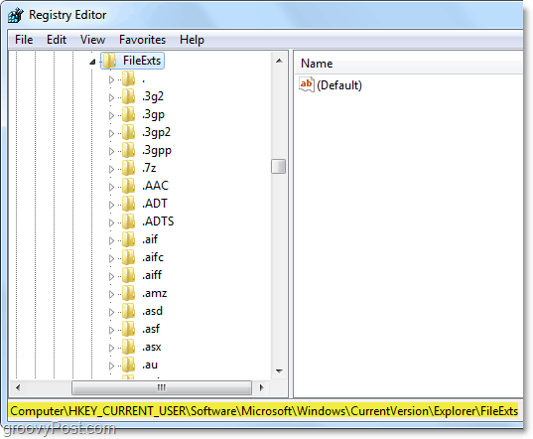The image size is (533, 439).
Task: Select the (Default) value entry
Action: pos(339,85)
